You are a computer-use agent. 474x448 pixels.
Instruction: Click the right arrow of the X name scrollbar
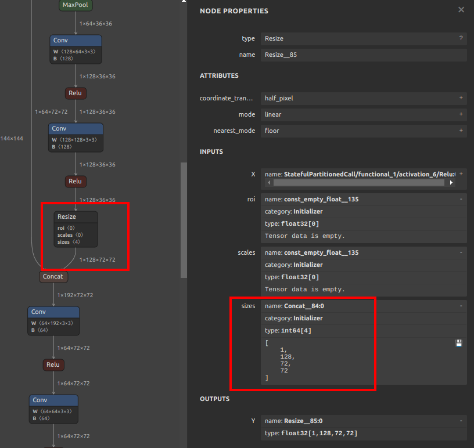[451, 182]
